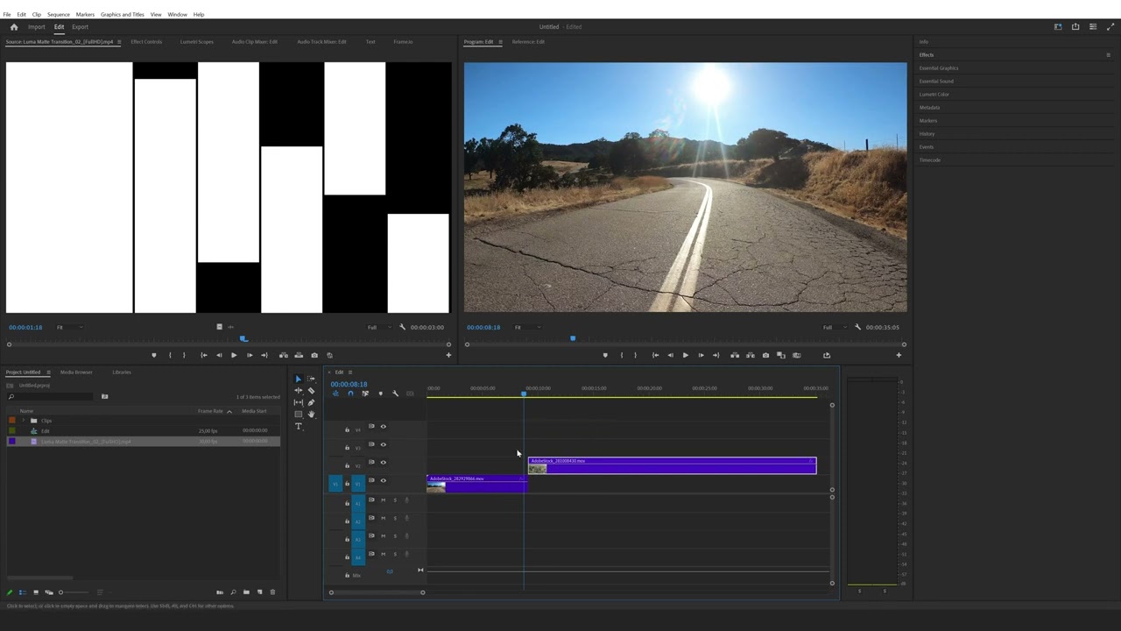The width and height of the screenshot is (1121, 631).
Task: Click the New Bin icon in Project panel
Action: pyautogui.click(x=246, y=592)
